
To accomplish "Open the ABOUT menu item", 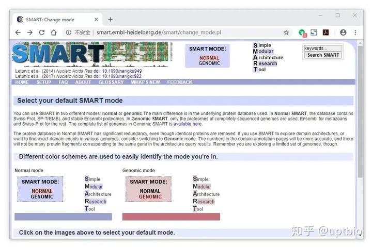I will click(x=83, y=82).
